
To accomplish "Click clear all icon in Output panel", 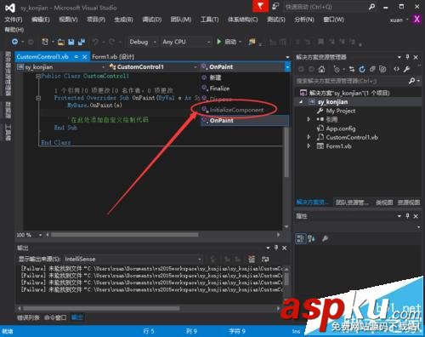I will tap(252, 259).
